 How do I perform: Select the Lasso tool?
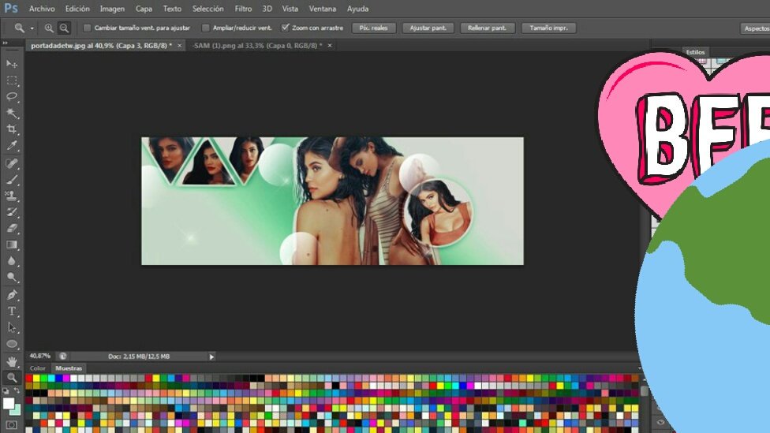click(12, 97)
